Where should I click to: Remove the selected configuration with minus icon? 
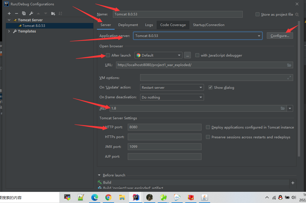point(16,13)
